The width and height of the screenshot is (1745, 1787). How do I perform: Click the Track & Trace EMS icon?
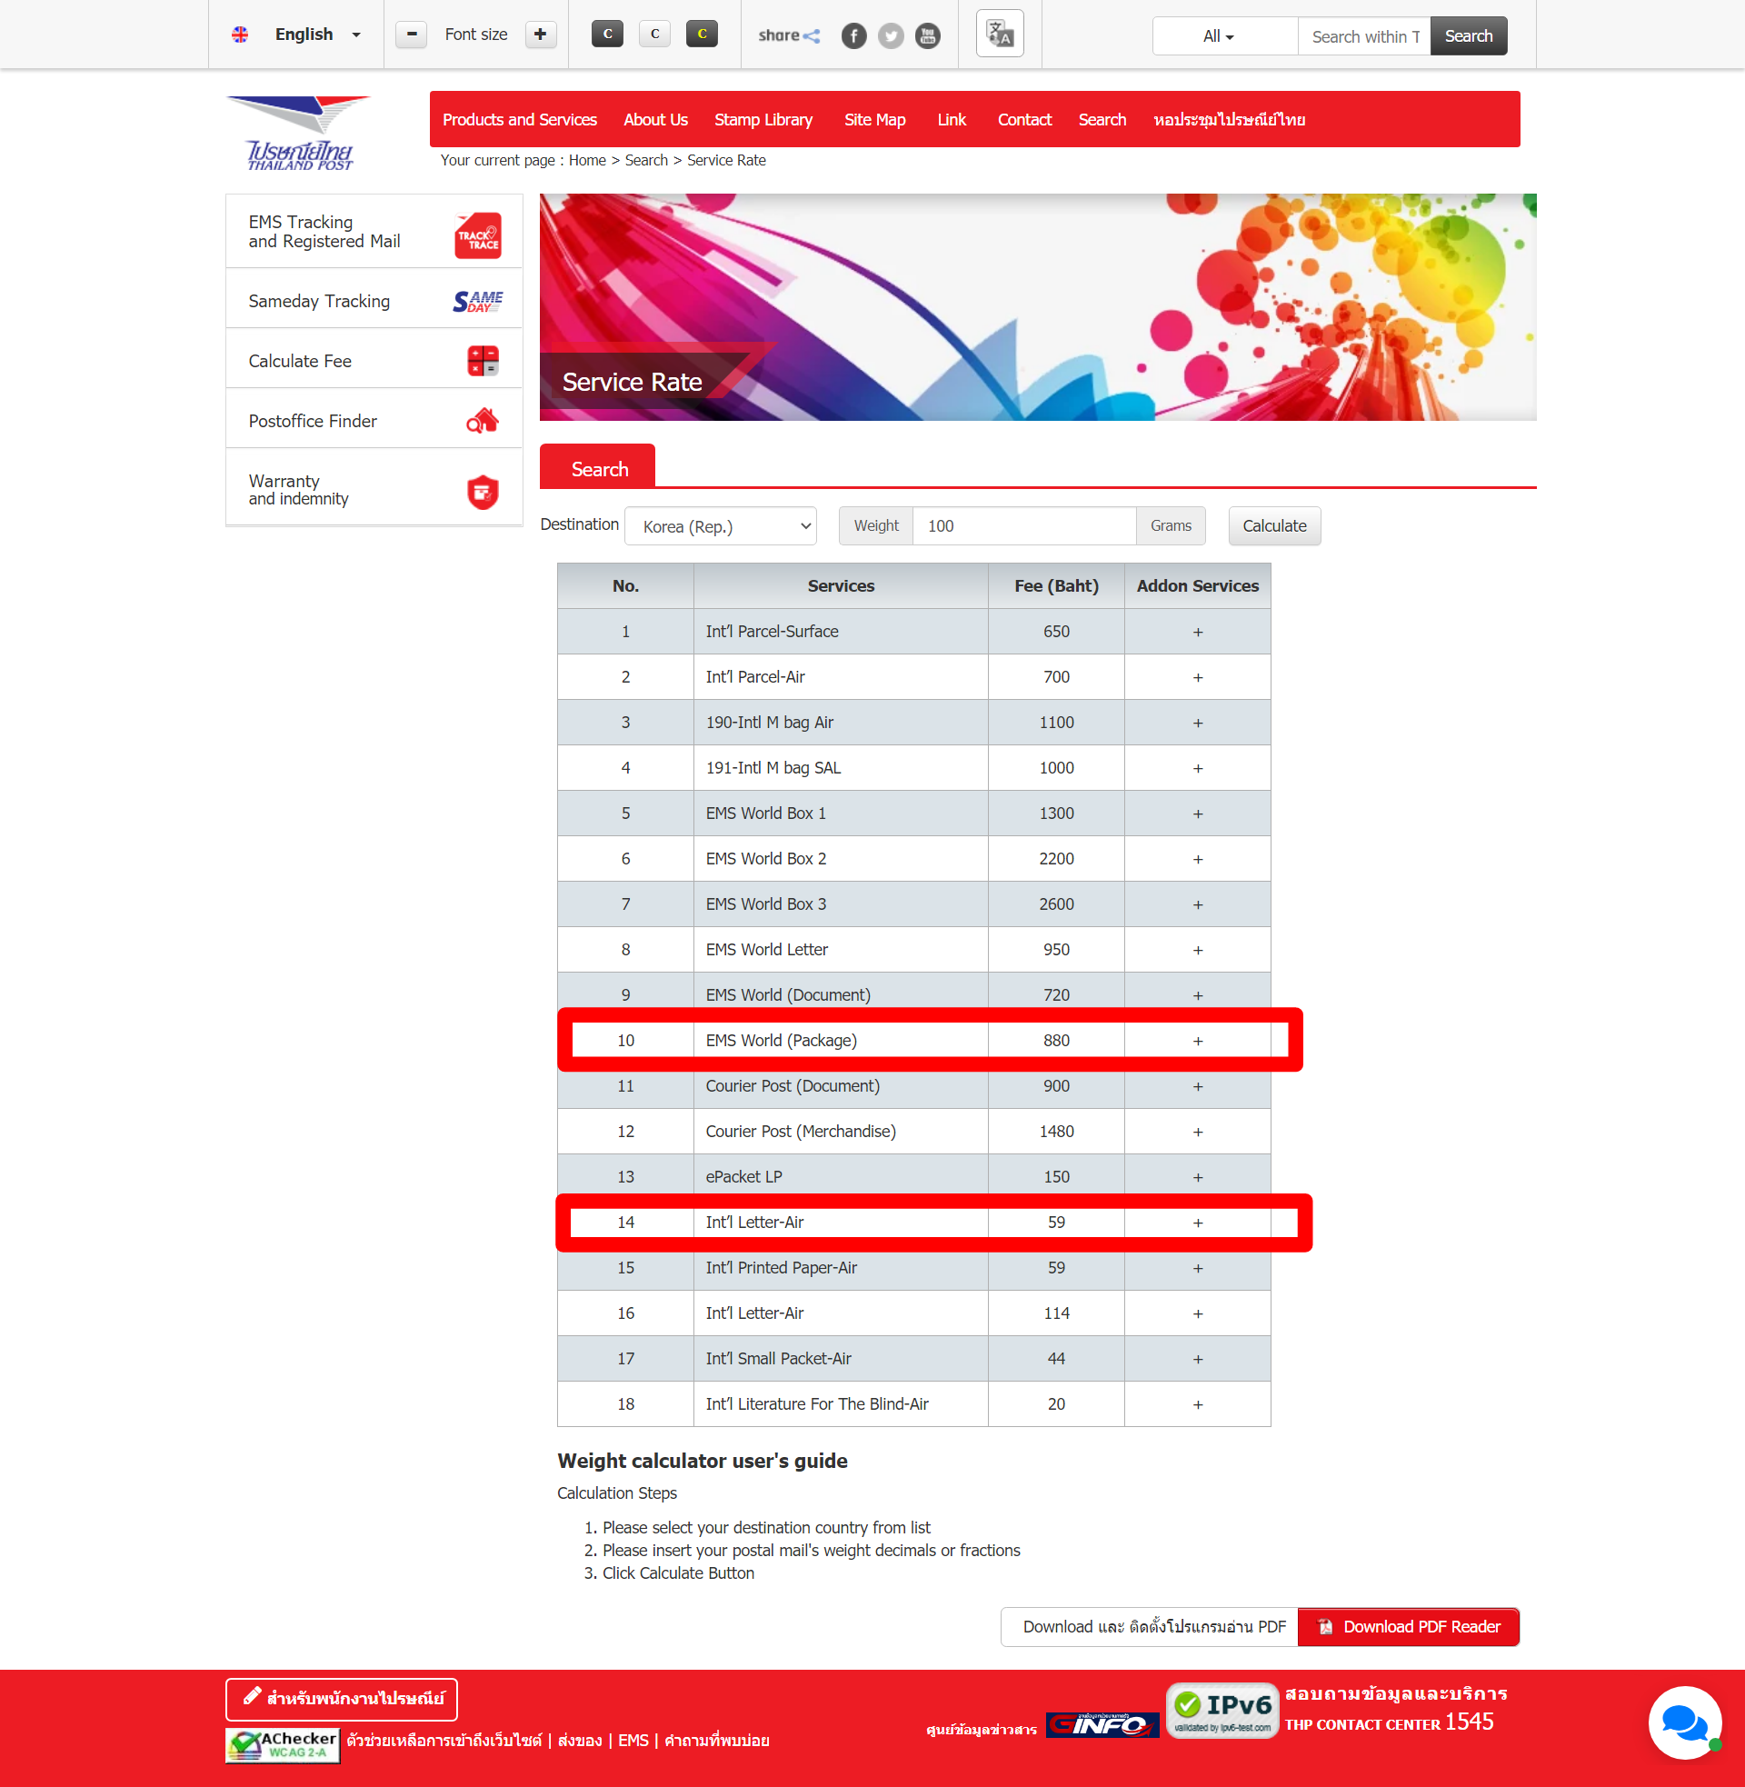(x=477, y=236)
